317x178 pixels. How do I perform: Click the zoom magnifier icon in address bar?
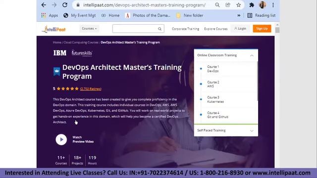217,5
